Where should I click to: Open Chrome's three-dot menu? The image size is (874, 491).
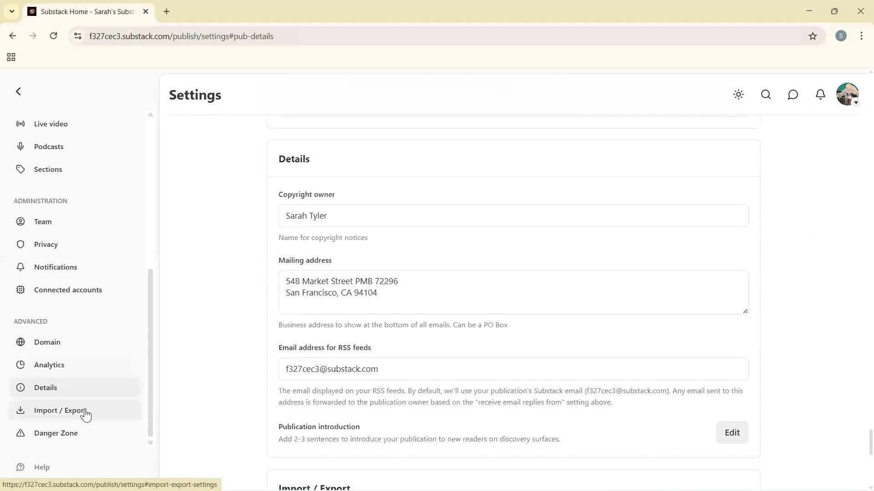(x=861, y=36)
